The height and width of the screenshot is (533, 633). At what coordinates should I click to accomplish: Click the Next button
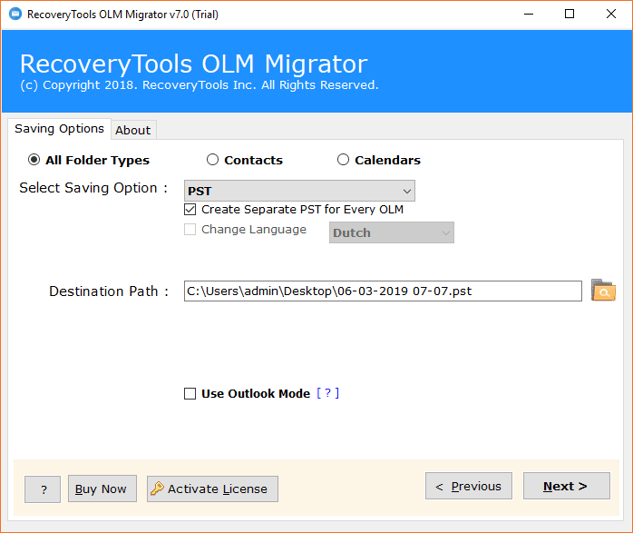pos(567,486)
